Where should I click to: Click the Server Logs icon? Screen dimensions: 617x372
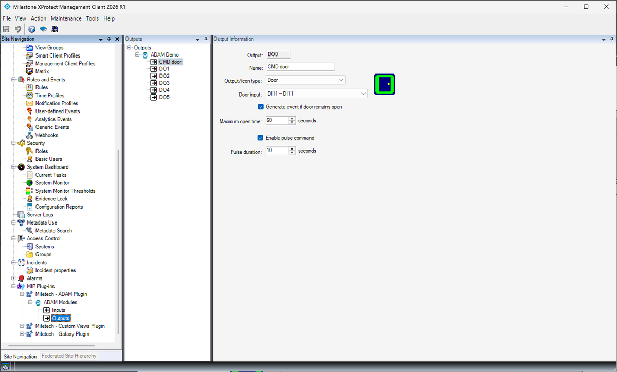21,215
